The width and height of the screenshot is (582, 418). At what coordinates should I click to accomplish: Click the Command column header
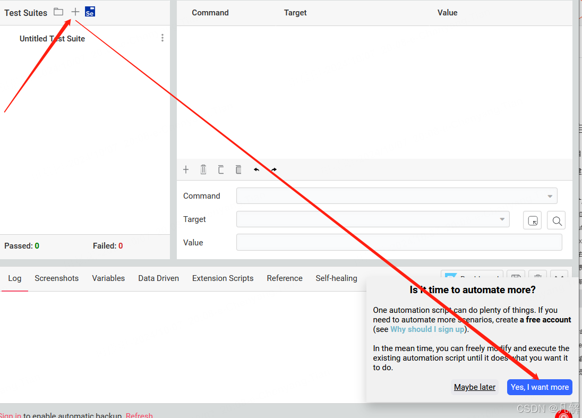(x=210, y=13)
